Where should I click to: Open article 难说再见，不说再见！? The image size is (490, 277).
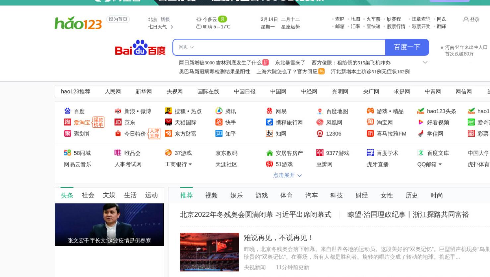(x=278, y=238)
